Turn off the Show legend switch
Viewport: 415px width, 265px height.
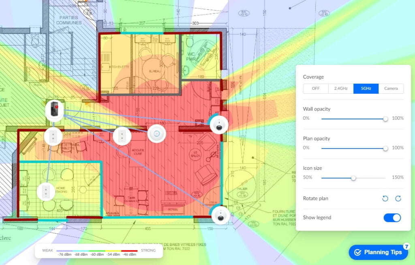(392, 218)
